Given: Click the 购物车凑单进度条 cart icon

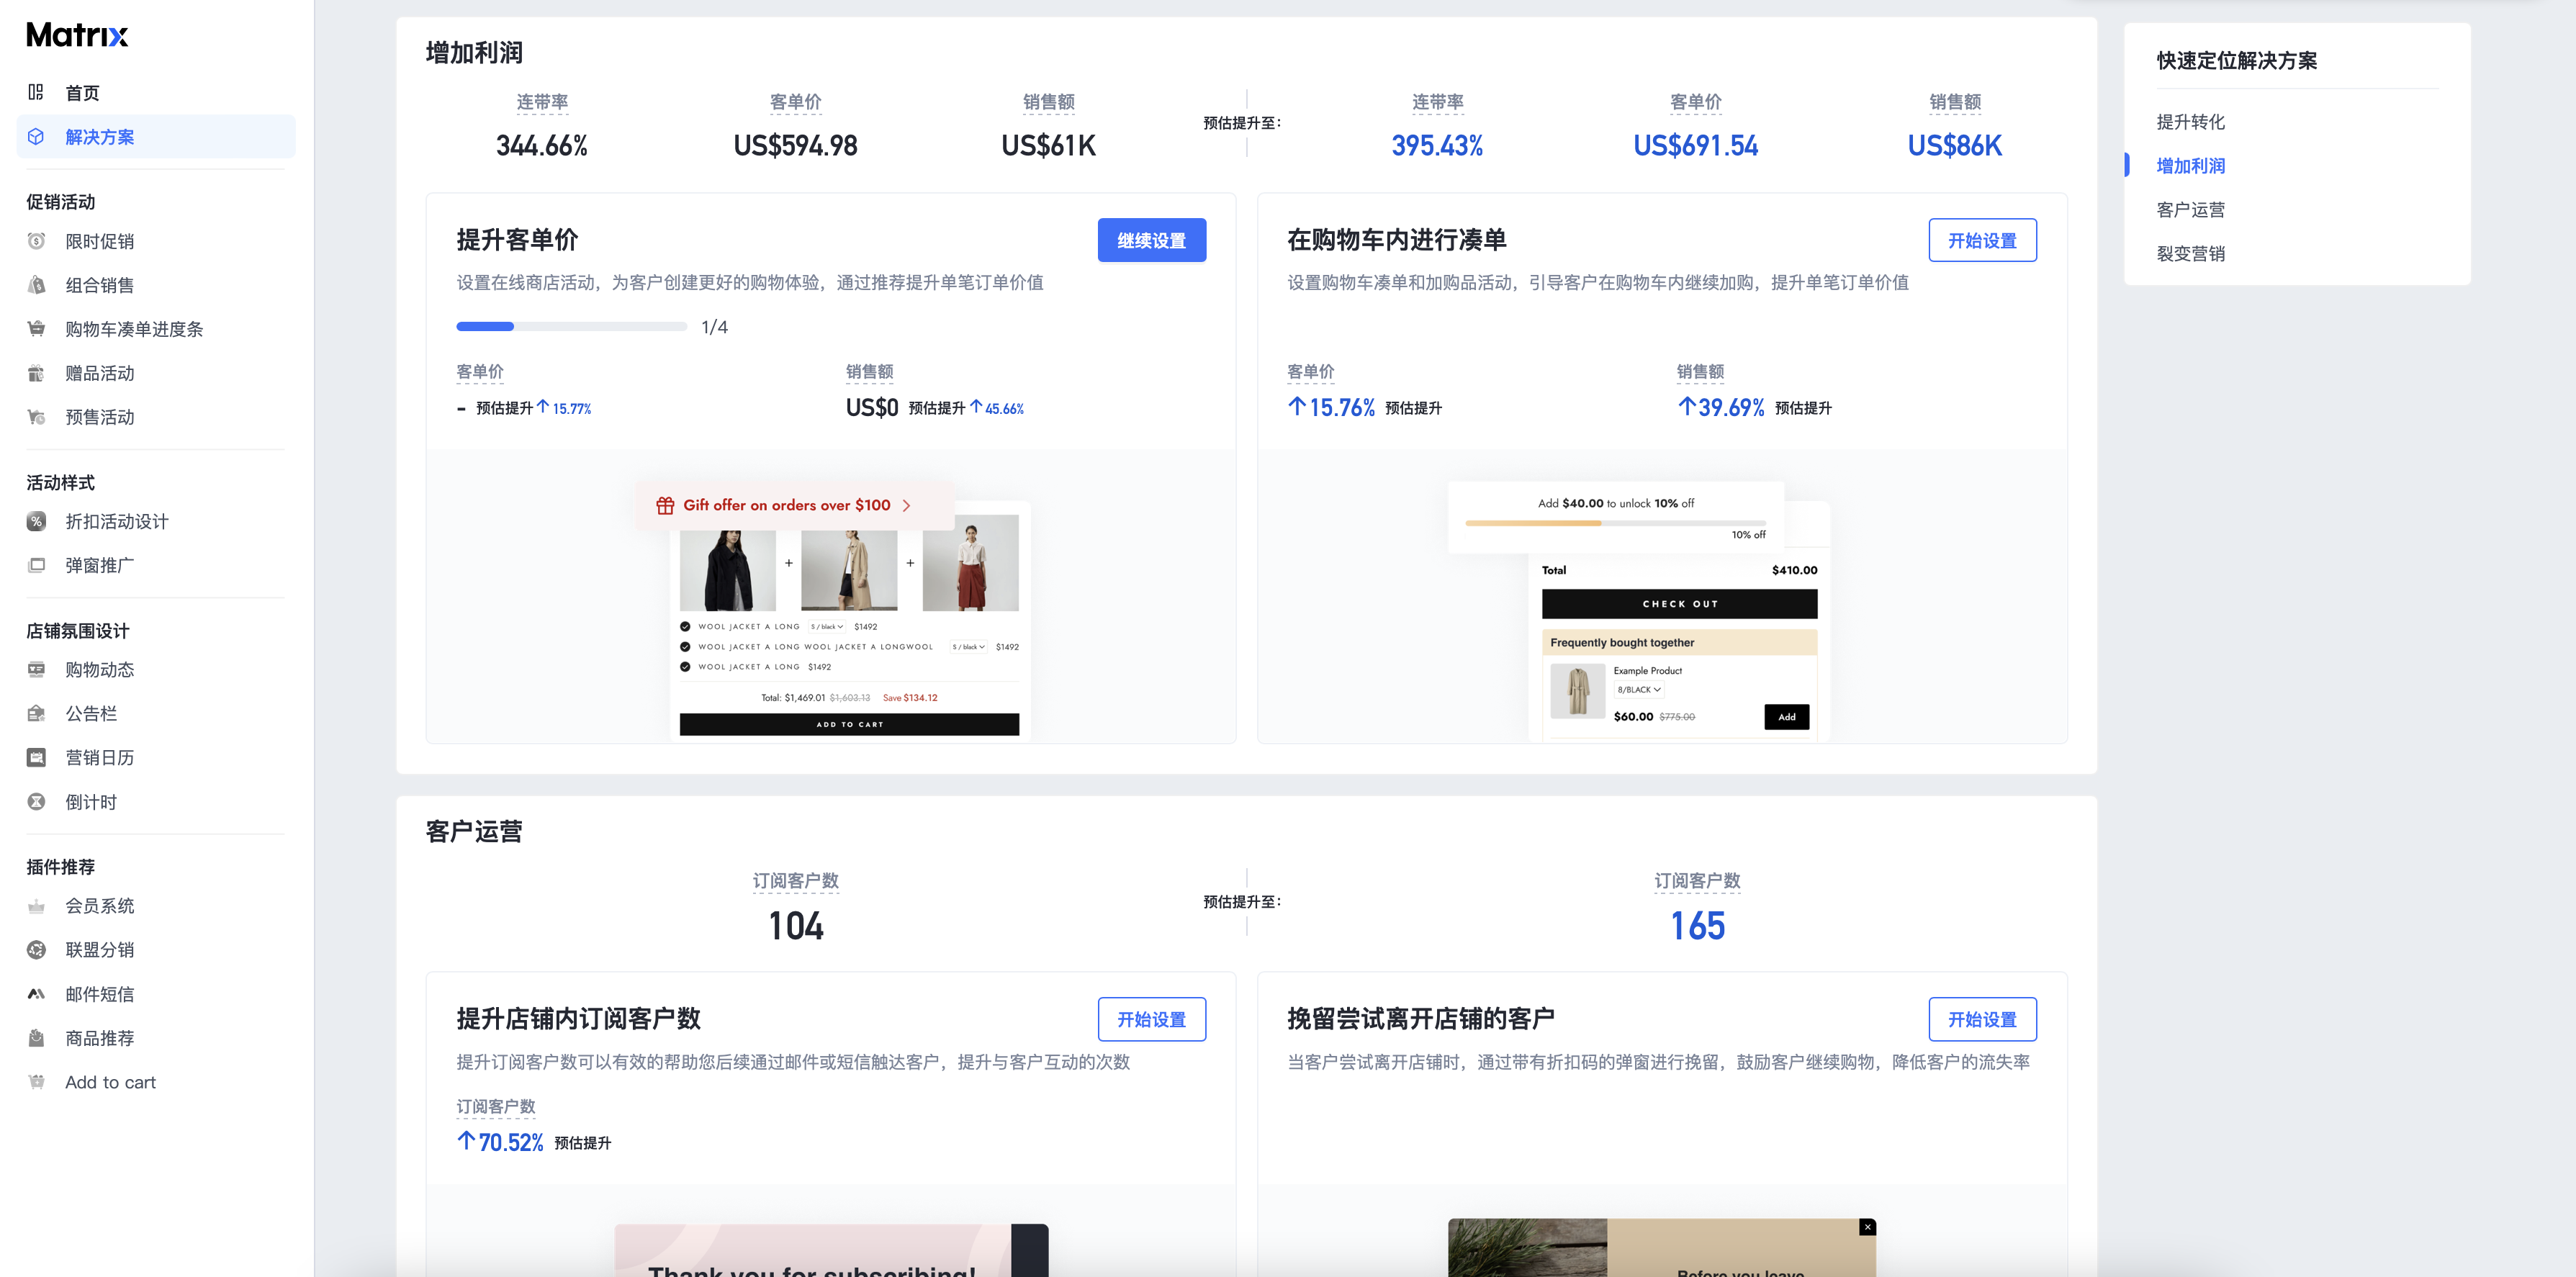Looking at the screenshot, I should 36,329.
